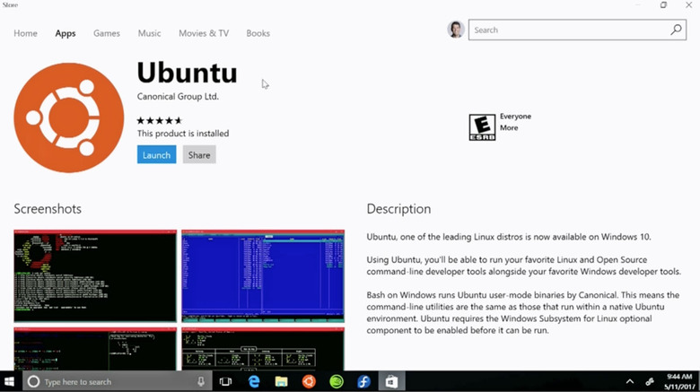Click the search magnifier icon
This screenshot has width=700, height=392.
(x=676, y=30)
